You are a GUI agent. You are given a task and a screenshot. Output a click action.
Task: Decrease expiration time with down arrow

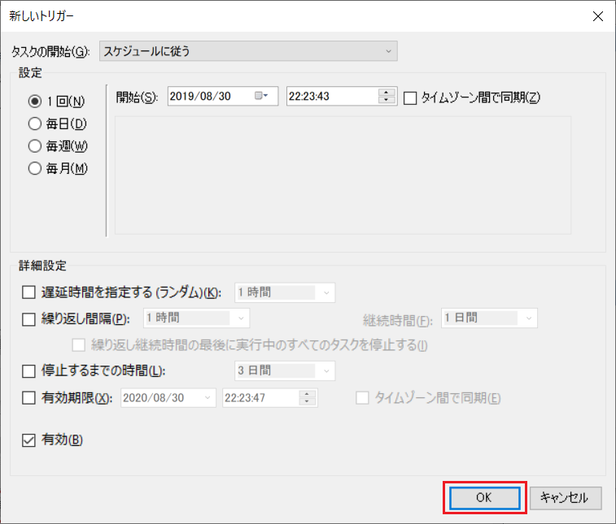coord(308,401)
